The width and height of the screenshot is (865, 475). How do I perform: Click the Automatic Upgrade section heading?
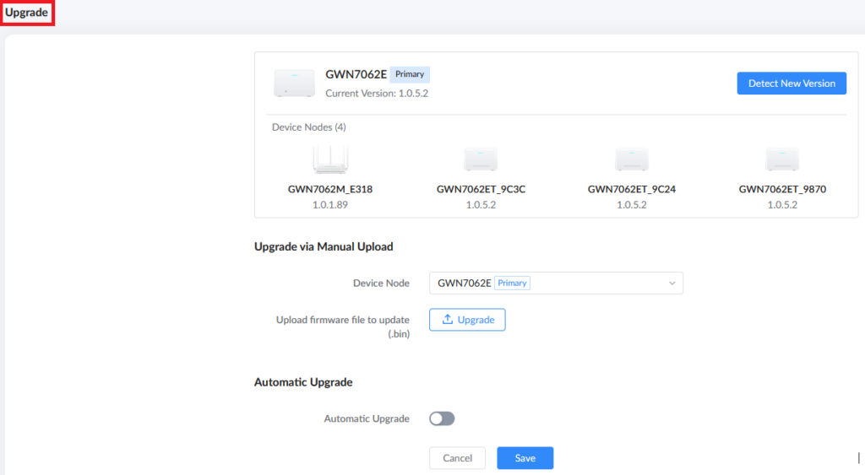[x=303, y=382]
